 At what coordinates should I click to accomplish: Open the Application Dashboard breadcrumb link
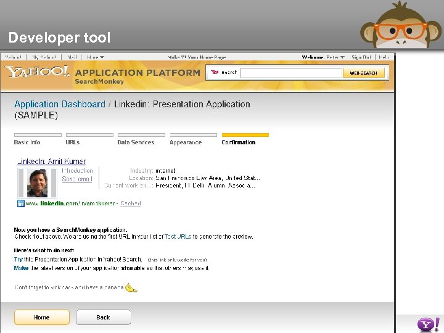(x=60, y=104)
